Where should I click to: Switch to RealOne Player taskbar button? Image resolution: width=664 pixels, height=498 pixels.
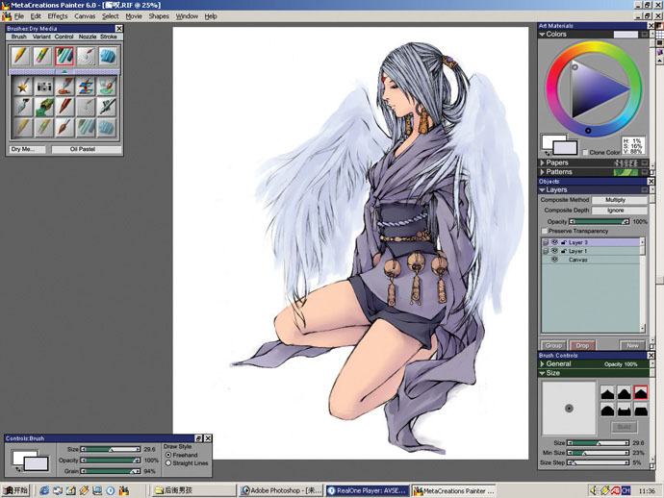click(x=368, y=490)
